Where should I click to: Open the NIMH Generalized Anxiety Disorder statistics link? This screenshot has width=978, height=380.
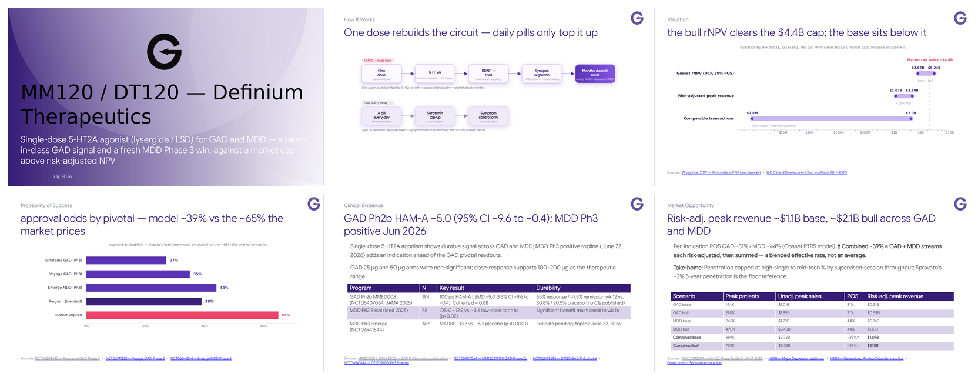click(x=866, y=358)
